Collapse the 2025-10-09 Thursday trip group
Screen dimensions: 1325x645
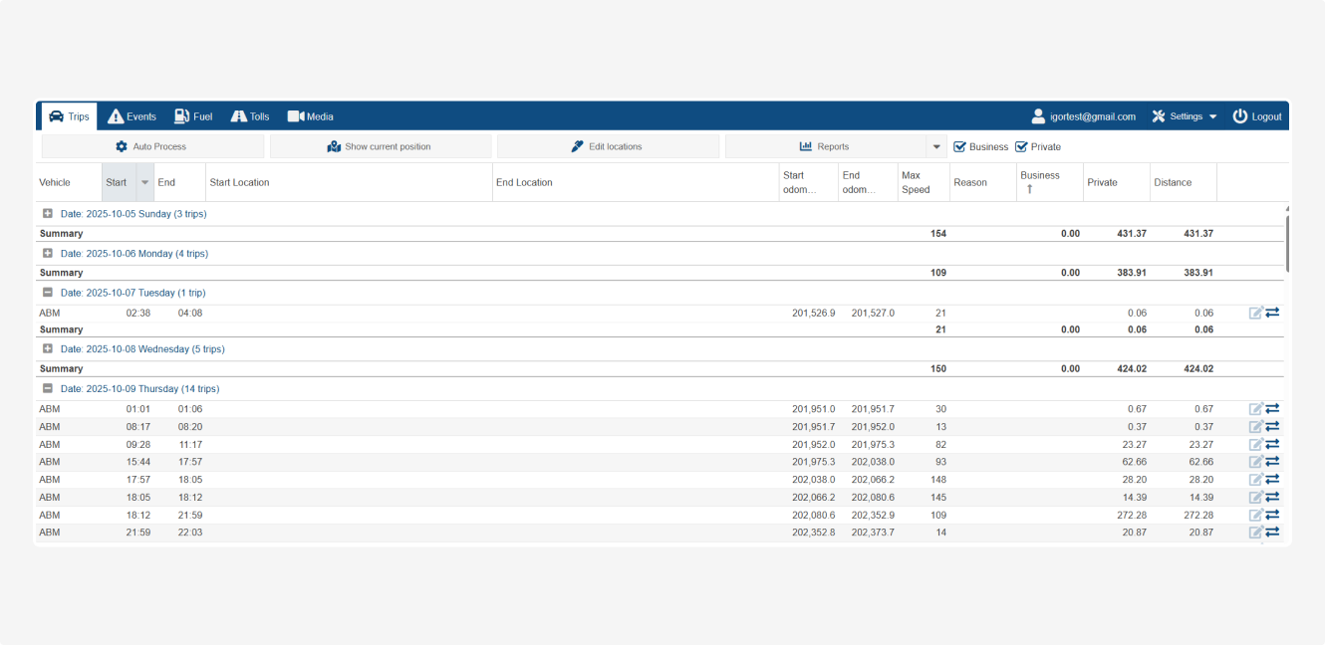[x=47, y=389]
